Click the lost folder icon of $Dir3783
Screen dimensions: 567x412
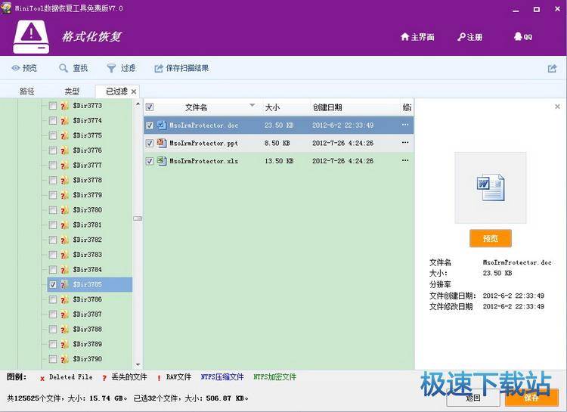pyautogui.click(x=64, y=255)
